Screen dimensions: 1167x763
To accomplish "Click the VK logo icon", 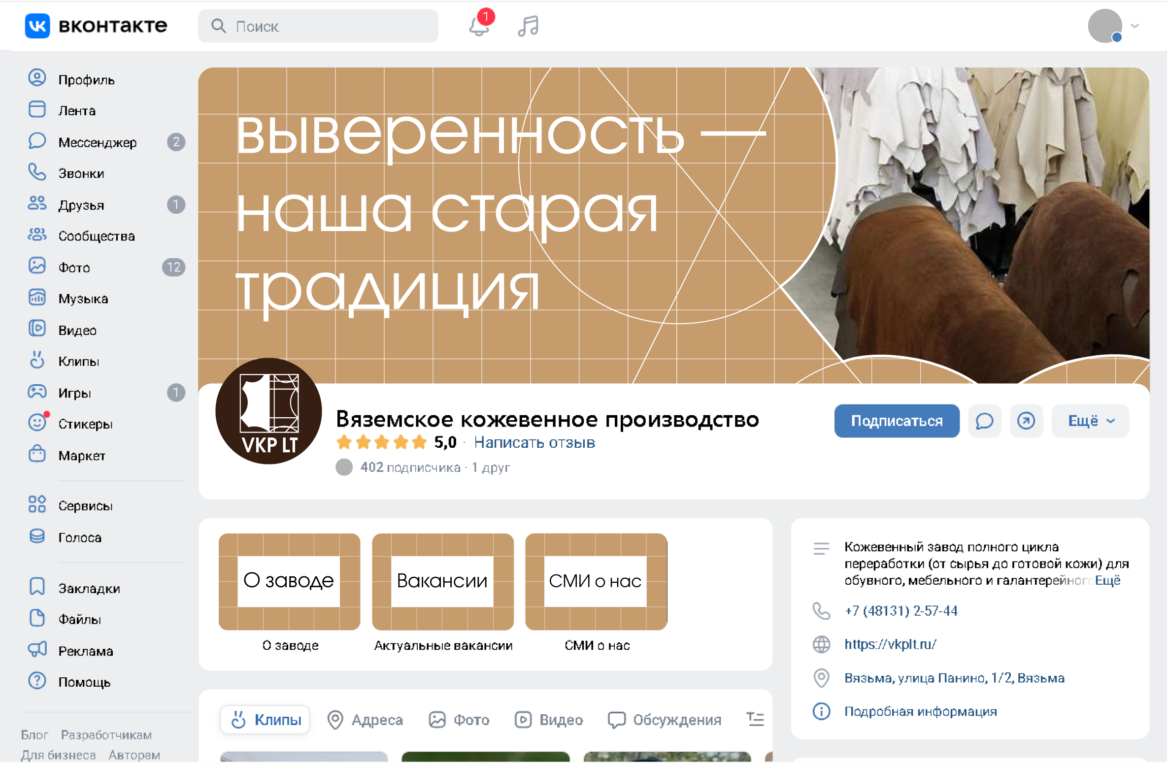I will pos(37,26).
